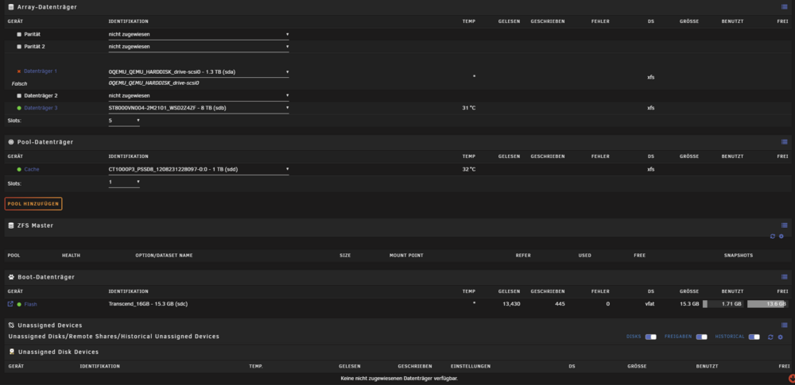Open the Parität 2 device dropdown

199,47
